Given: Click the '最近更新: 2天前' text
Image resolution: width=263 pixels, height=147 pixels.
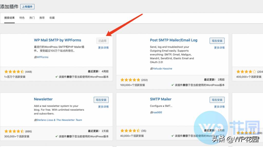Looking at the screenshot, I should 98,131.
